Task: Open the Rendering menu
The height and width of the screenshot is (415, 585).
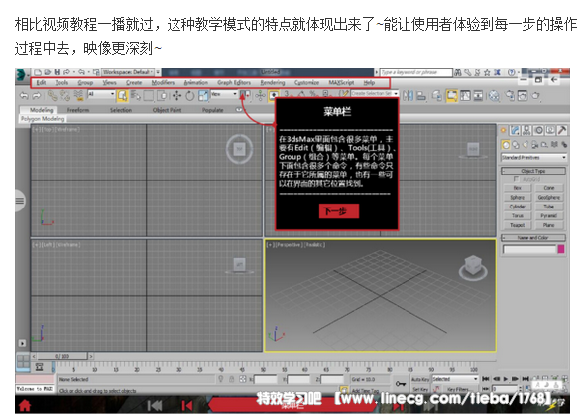Action: tap(273, 83)
